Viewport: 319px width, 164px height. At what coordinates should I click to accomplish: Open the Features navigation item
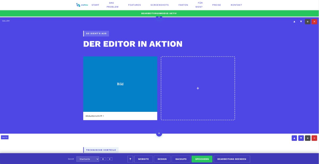[x=135, y=5]
